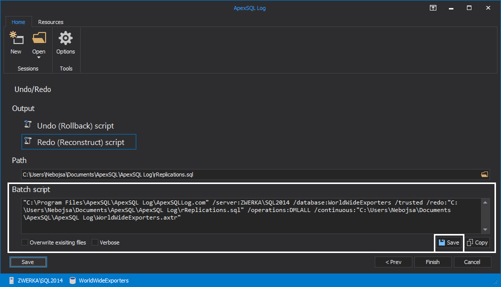
Task: Click the Finish button
Action: (433, 262)
